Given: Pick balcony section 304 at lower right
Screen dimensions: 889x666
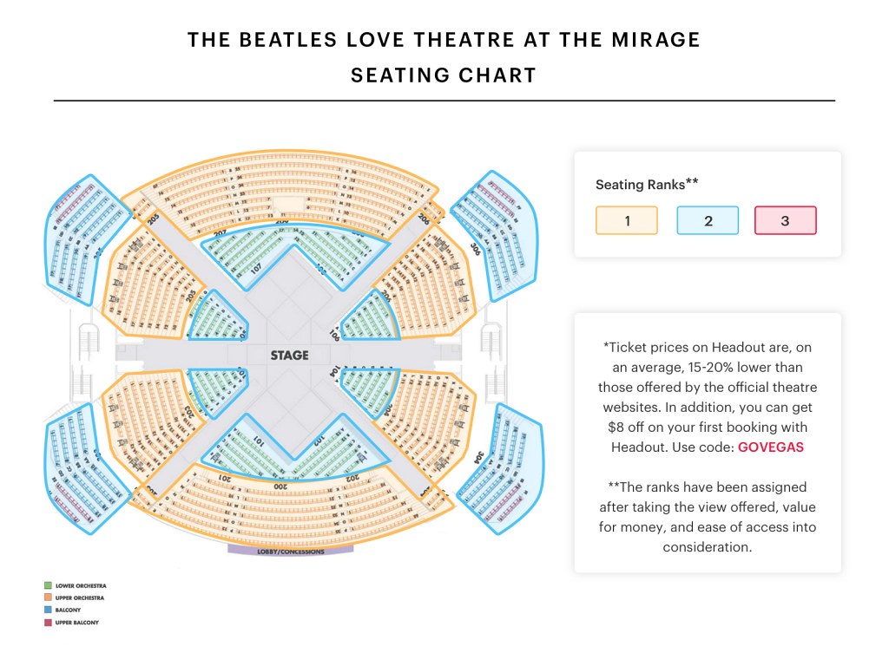Looking at the screenshot, I should click(479, 458).
